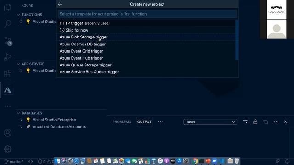Screen dimensions: 294x165
Task: Toggle the output scroll lock
Action: click(255, 122)
